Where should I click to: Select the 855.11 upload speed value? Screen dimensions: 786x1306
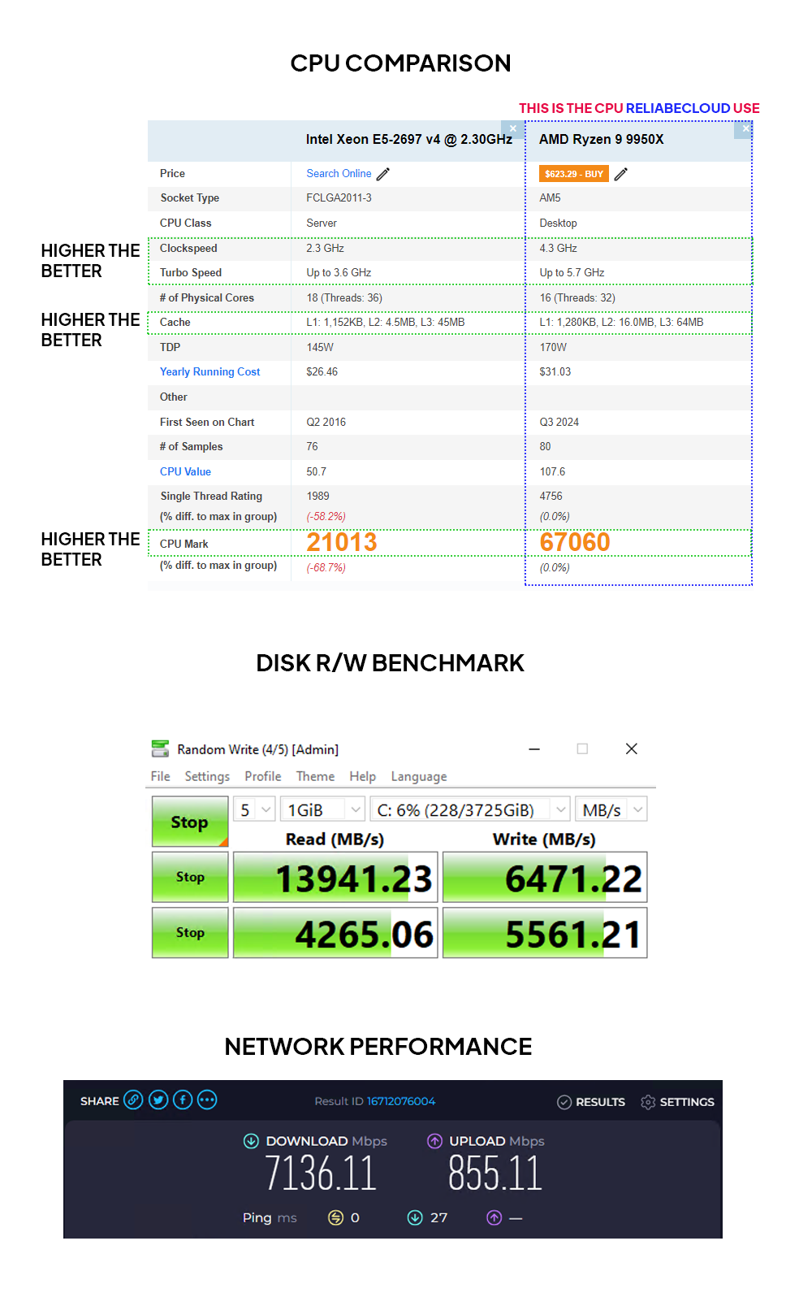[494, 1174]
